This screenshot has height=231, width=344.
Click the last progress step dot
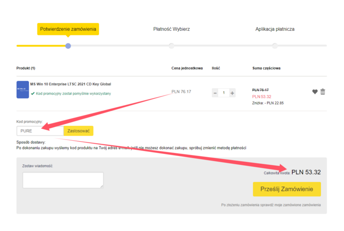pyautogui.click(x=275, y=46)
